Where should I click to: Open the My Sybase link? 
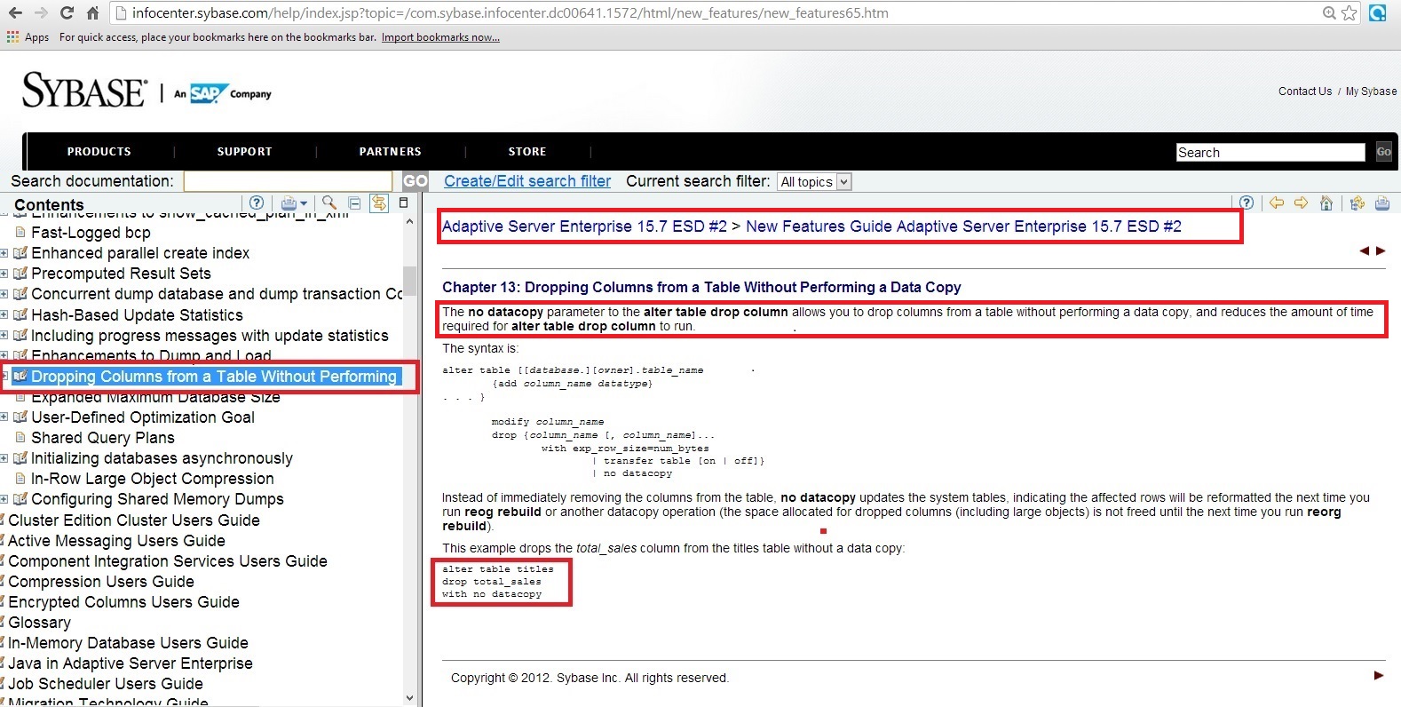[x=1371, y=91]
